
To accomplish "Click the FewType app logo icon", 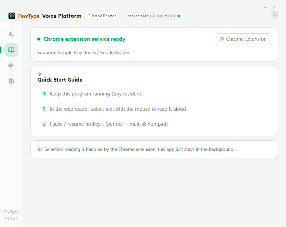I will (x=12, y=16).
